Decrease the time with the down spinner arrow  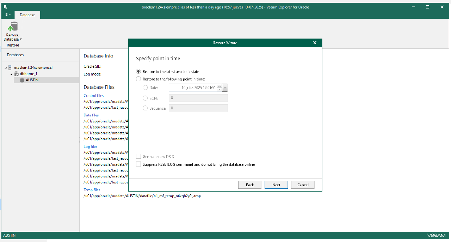point(219,90)
